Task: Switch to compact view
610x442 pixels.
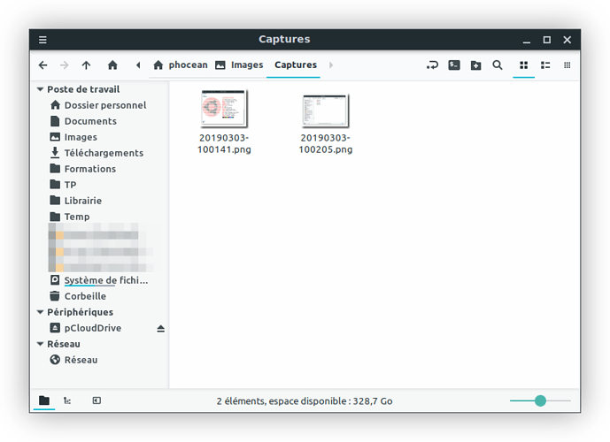Action: tap(568, 65)
